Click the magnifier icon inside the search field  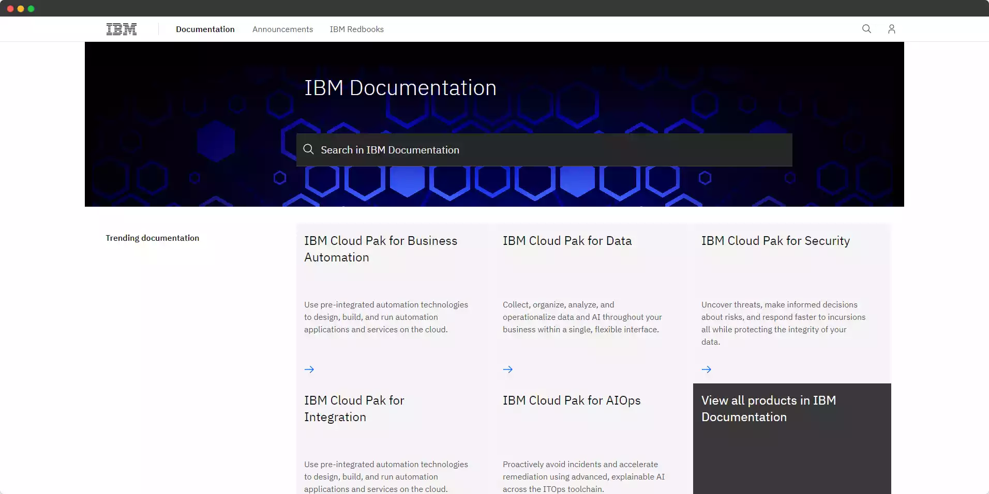[x=309, y=149]
